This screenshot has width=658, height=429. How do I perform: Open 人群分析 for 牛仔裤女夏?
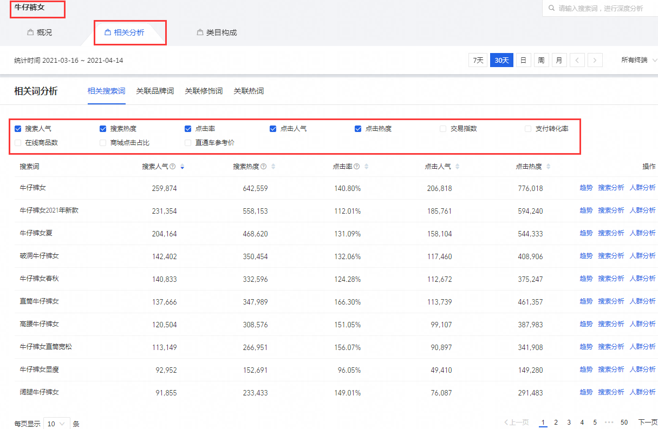coord(642,233)
